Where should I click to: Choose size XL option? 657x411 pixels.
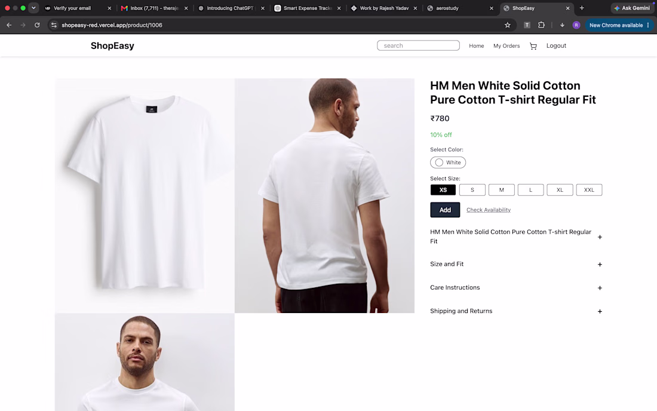pos(560,190)
